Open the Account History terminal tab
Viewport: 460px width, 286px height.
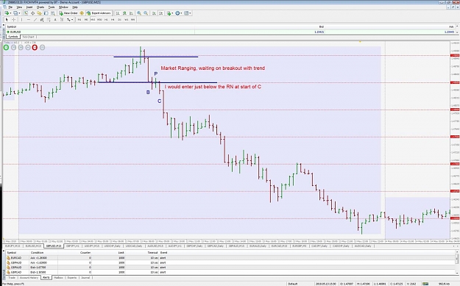(29, 277)
